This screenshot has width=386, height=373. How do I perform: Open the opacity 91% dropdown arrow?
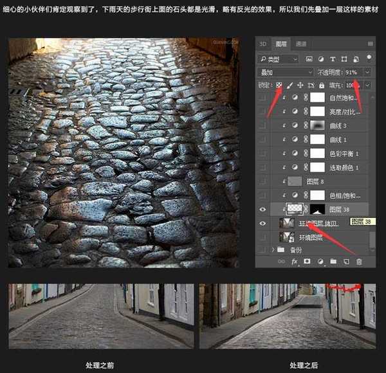(x=367, y=72)
